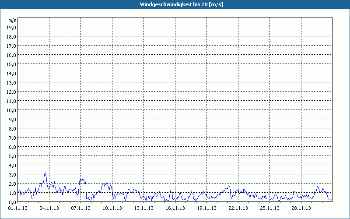The image size is (350, 219).
Task: Click the 19,0 y-axis value
Action: tap(11, 28)
